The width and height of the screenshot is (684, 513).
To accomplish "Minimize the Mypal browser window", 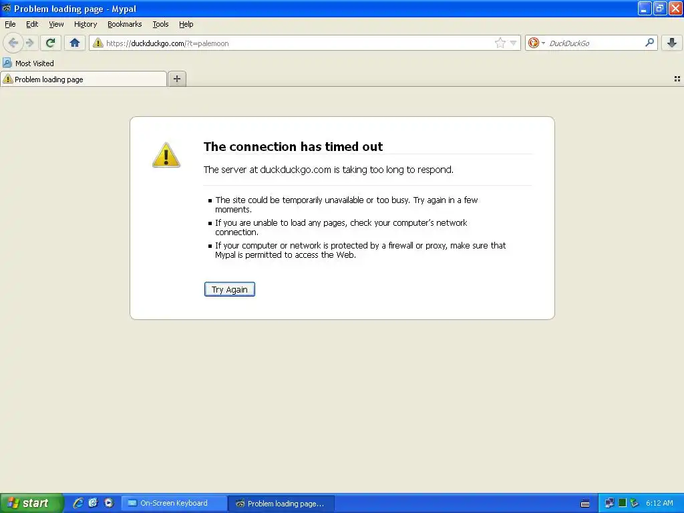I will pos(645,8).
